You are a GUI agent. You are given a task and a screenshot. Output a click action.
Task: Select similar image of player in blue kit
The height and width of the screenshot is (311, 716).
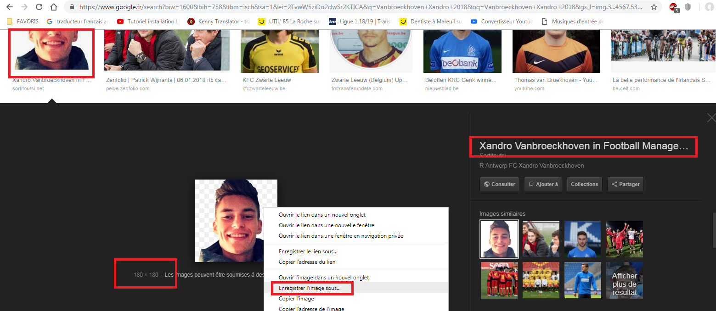[x=583, y=239]
